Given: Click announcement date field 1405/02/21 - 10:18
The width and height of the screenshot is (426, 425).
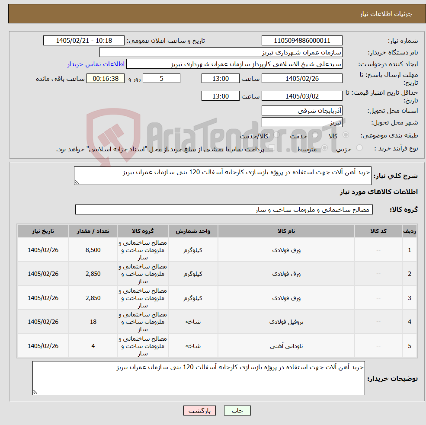Looking at the screenshot, I should [83, 41].
